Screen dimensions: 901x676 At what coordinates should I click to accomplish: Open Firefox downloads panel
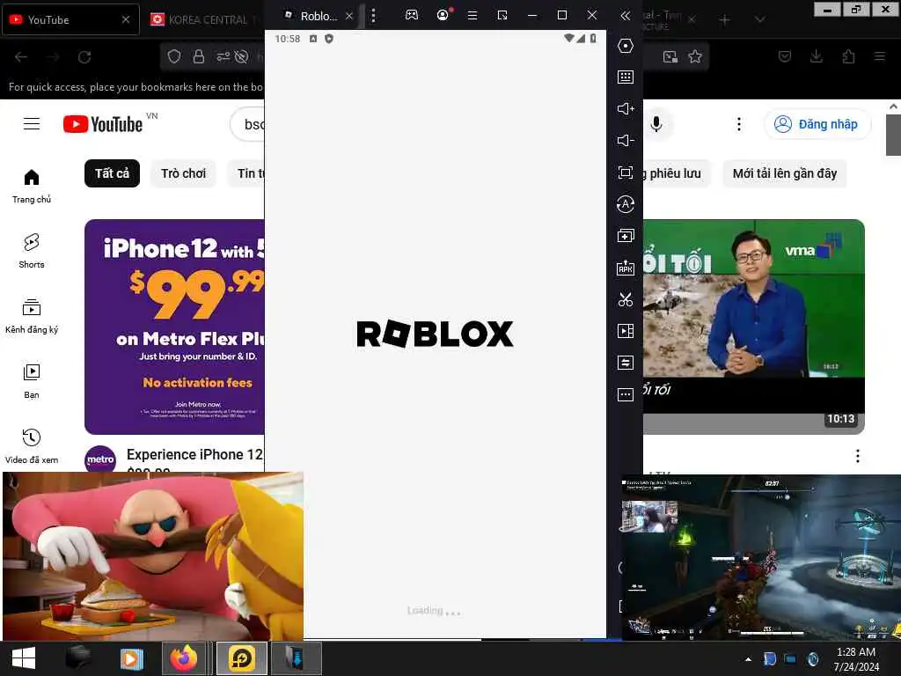point(816,56)
